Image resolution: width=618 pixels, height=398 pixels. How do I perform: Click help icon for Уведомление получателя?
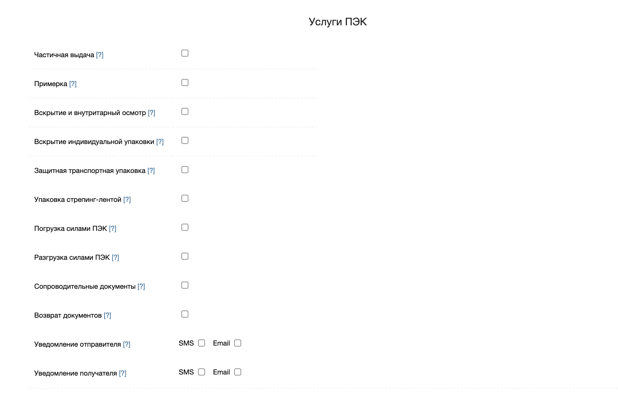123,373
